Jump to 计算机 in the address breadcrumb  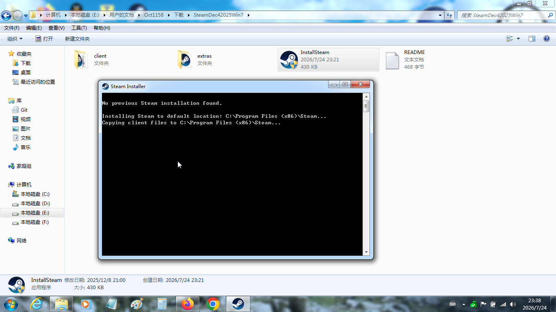click(x=53, y=15)
